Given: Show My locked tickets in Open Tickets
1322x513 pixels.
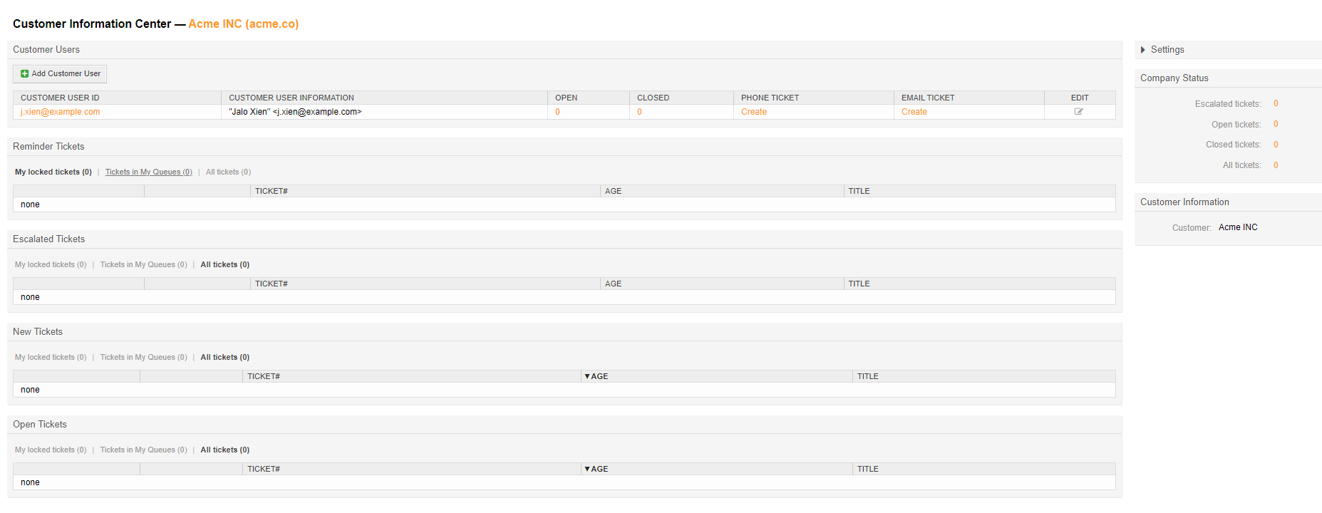Looking at the screenshot, I should [51, 450].
